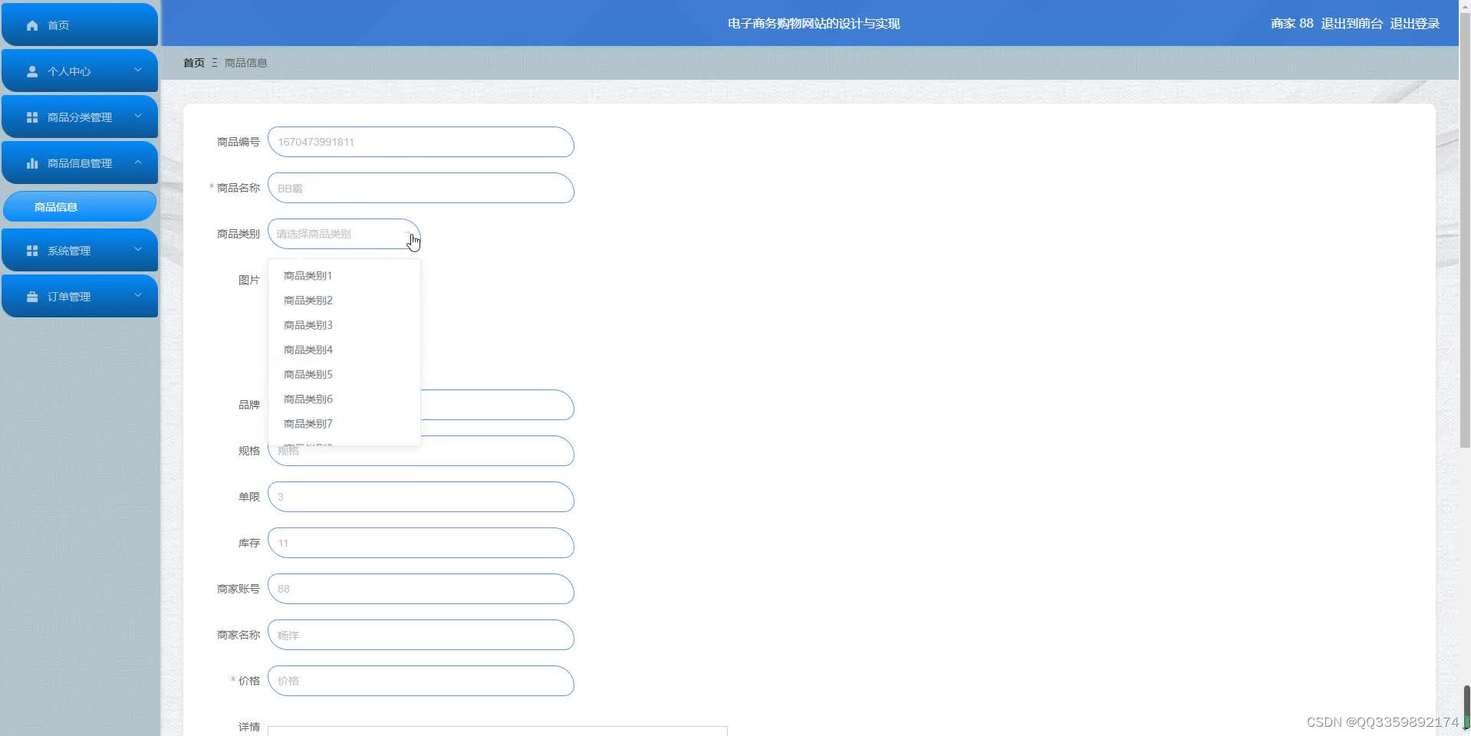Expand the 个人中心 menu chevron
This screenshot has height=736, width=1471.
tap(138, 71)
